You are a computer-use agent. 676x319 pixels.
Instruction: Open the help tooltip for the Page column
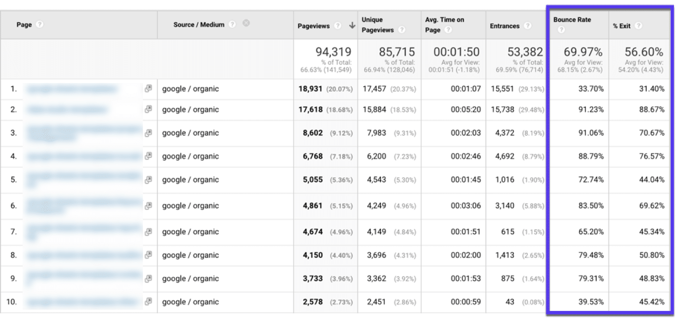click(40, 25)
